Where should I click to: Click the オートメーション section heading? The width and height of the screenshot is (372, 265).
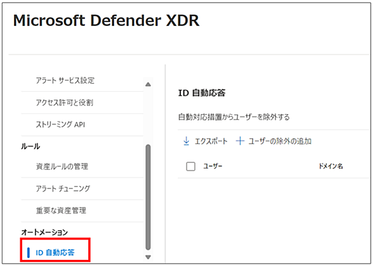tap(44, 233)
